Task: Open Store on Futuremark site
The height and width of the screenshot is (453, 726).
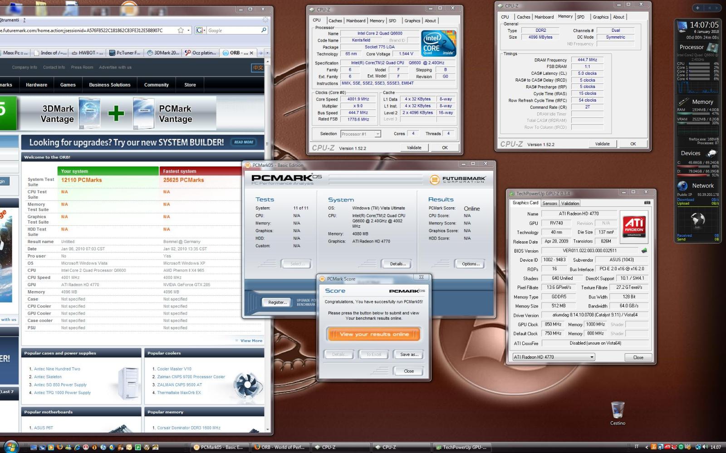Action: click(x=190, y=85)
